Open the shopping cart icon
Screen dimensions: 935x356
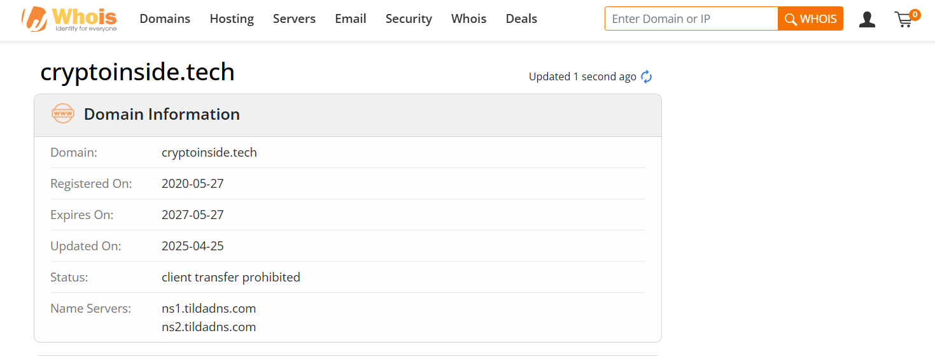903,20
